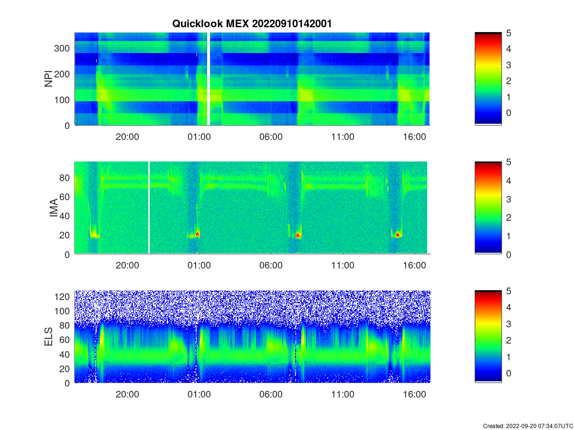Click the 300 y-axis tick on NPI
Screen dimensions: 574x430
pos(63,48)
